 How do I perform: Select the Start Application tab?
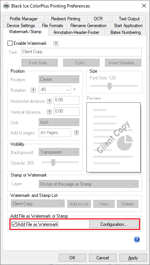[x=128, y=26]
